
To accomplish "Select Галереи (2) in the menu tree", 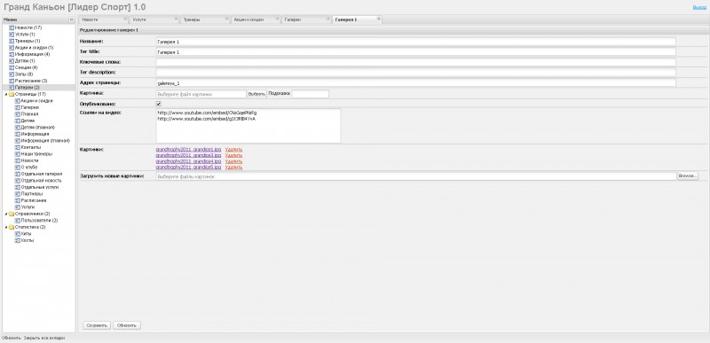I will coord(28,88).
